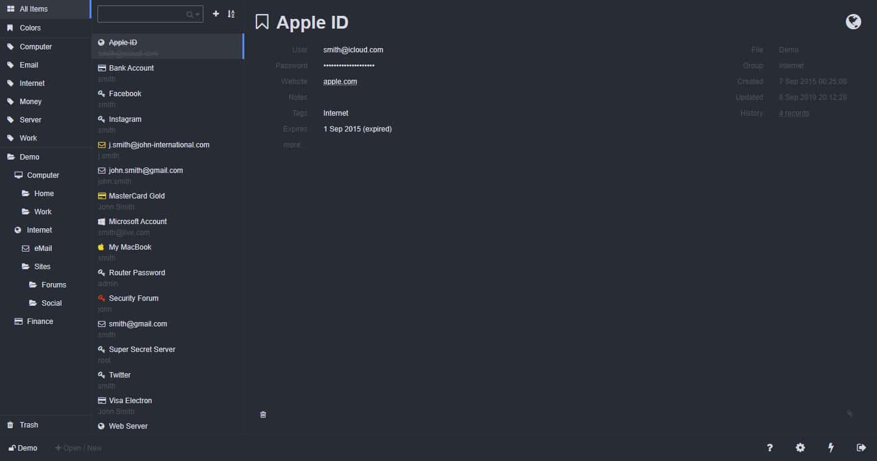Viewport: 877px width, 461px height.
Task: Select the Twitter entry
Action: (167, 379)
